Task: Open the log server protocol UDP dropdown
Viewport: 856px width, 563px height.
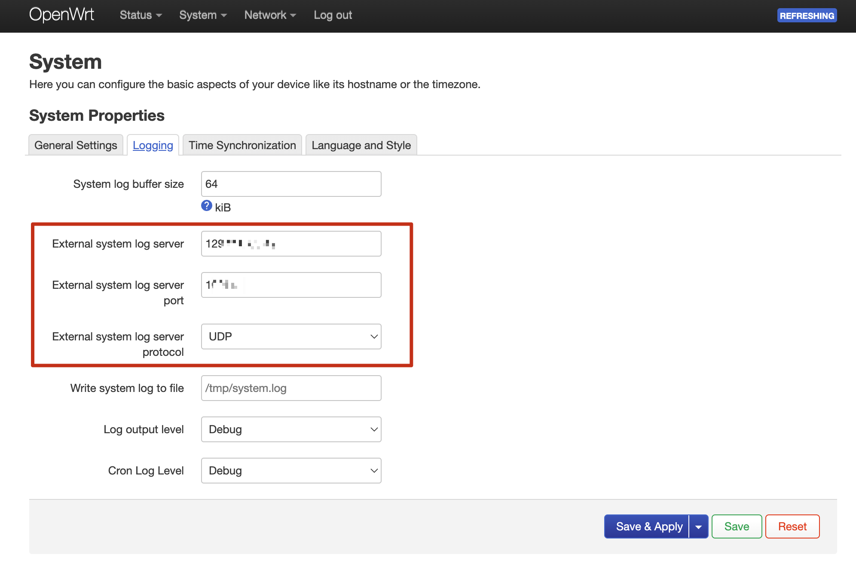Action: click(x=291, y=337)
